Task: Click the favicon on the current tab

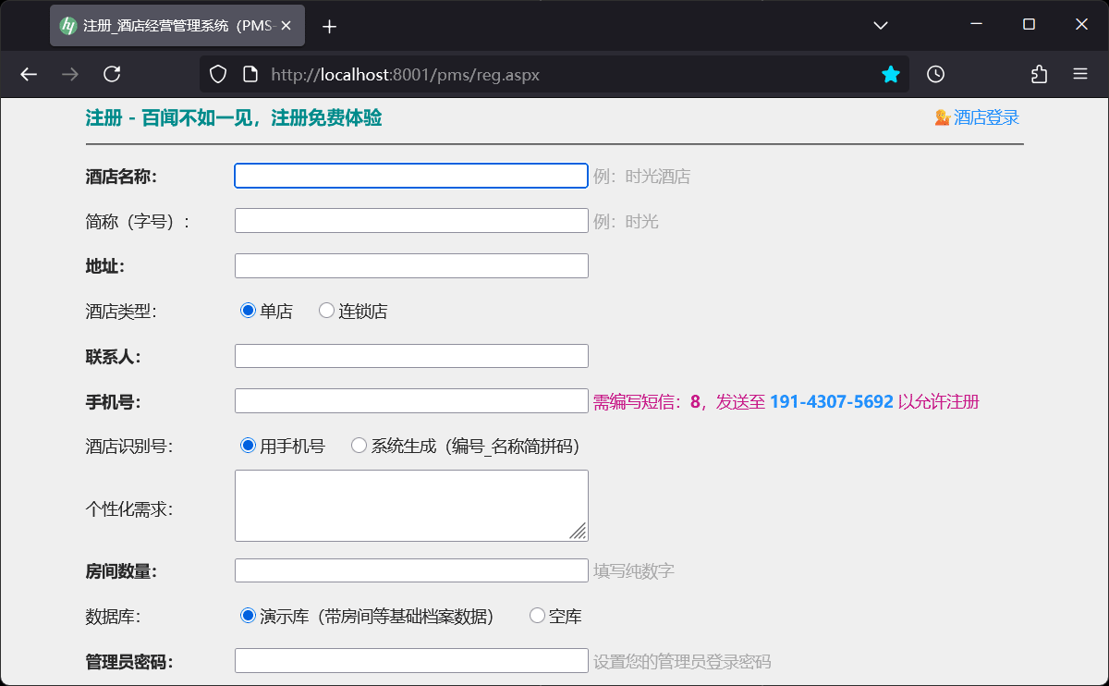Action: click(67, 25)
